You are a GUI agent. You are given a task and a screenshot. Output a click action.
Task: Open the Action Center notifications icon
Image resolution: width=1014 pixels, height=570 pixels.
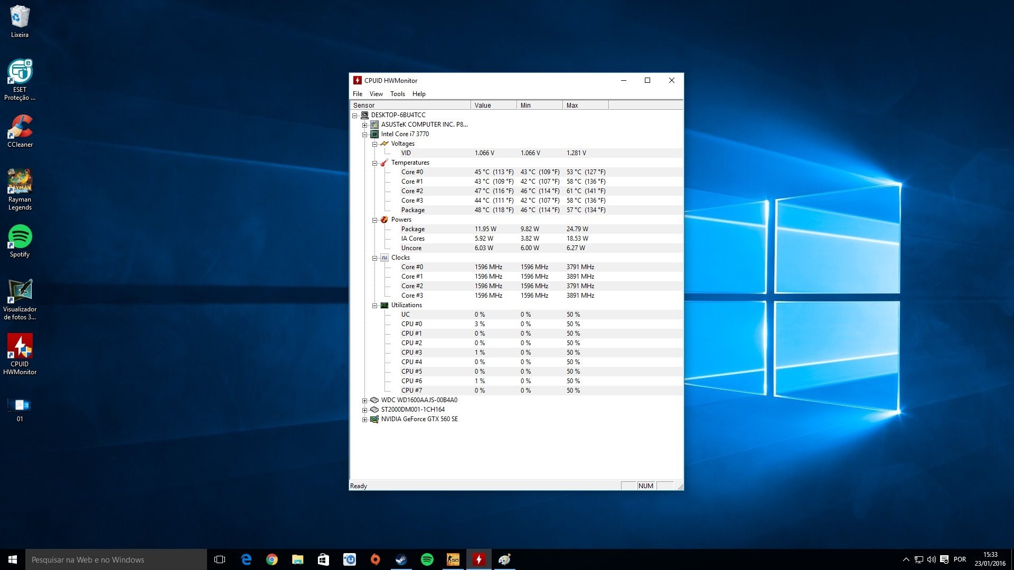click(x=944, y=559)
